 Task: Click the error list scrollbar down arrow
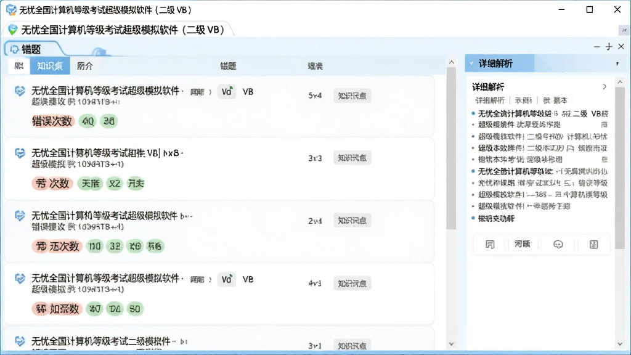click(451, 344)
